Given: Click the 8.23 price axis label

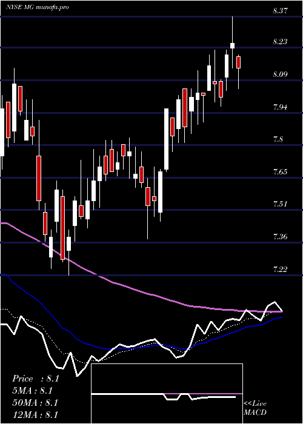Looking at the screenshot, I should [x=280, y=42].
